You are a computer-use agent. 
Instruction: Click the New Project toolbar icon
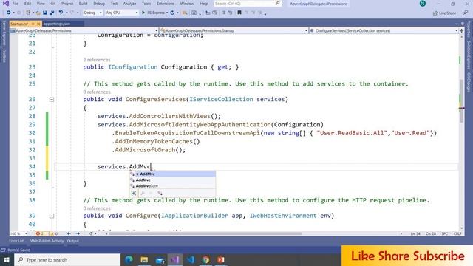(28, 13)
